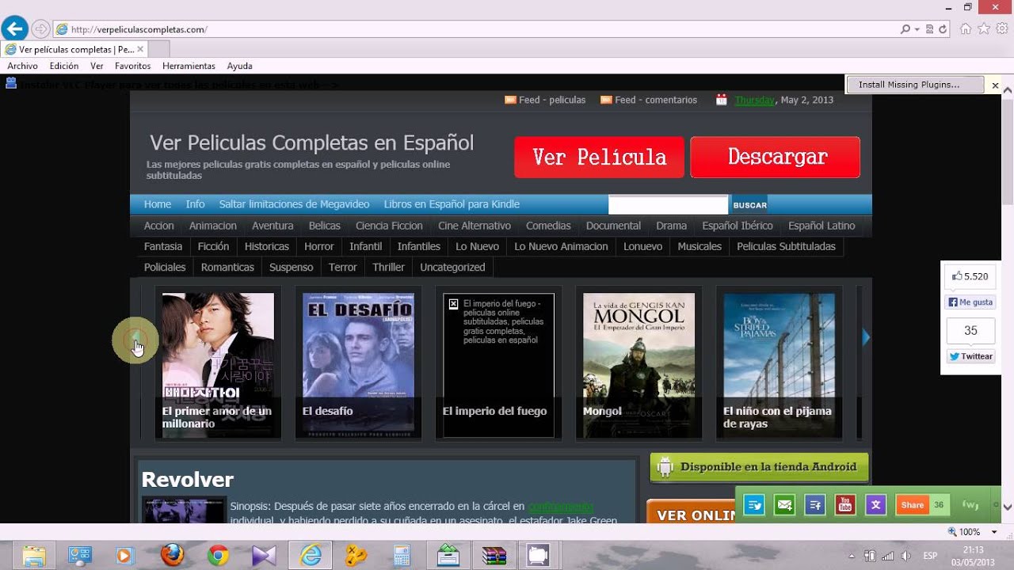Screen dimensions: 1014x570
Task: Open the Mongol movie poster
Action: click(639, 364)
